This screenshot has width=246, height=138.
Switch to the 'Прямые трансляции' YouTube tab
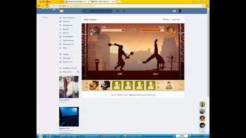pos(77,2)
